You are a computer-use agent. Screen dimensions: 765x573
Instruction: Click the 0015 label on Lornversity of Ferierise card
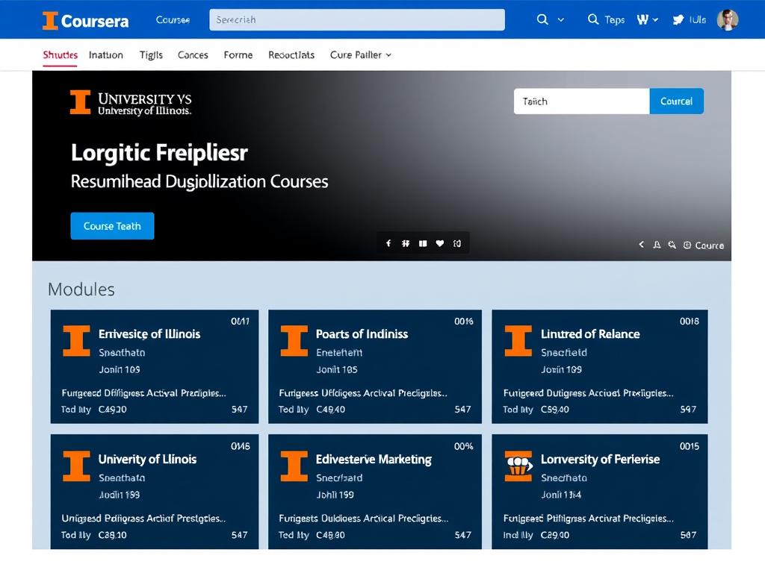pyautogui.click(x=690, y=446)
